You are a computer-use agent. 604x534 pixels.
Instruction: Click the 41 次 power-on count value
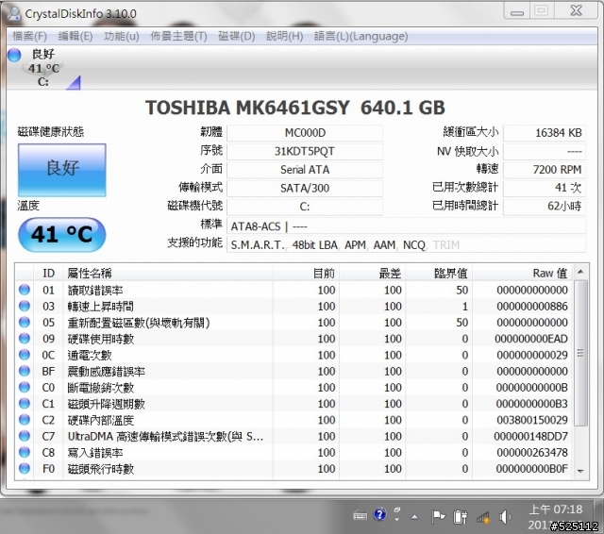tap(545, 188)
